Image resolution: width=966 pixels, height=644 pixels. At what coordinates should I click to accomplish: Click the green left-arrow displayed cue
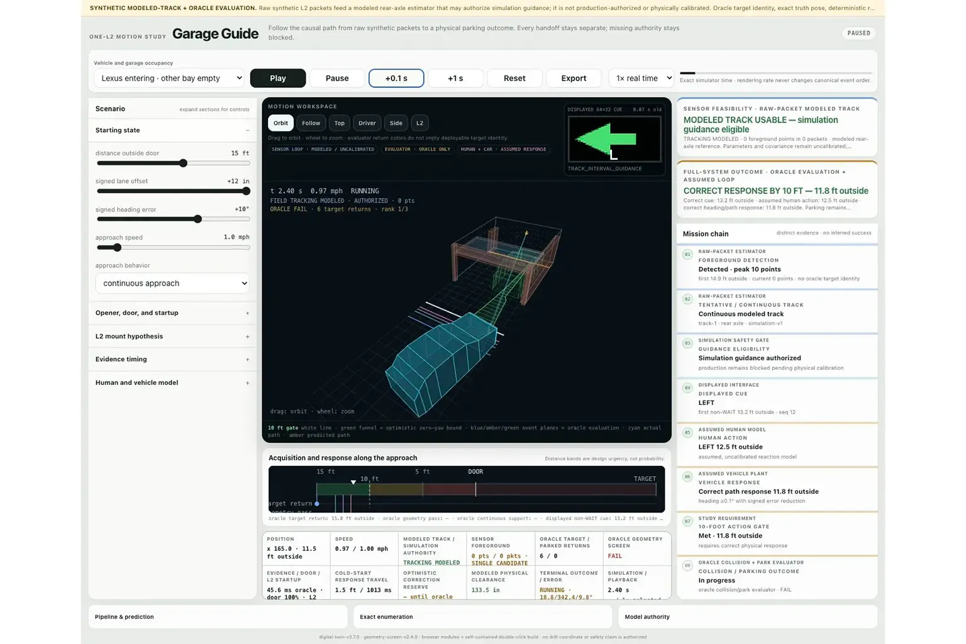tap(606, 139)
